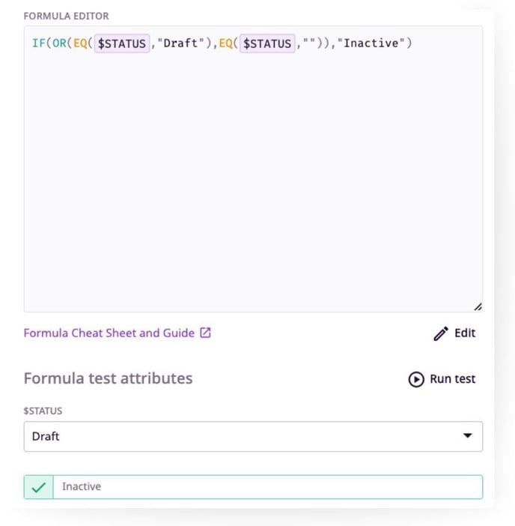Click the $STATUS field label
This screenshot has width=515, height=526.
pyautogui.click(x=43, y=411)
